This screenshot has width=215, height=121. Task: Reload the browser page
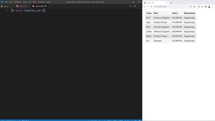tap(151, 7)
